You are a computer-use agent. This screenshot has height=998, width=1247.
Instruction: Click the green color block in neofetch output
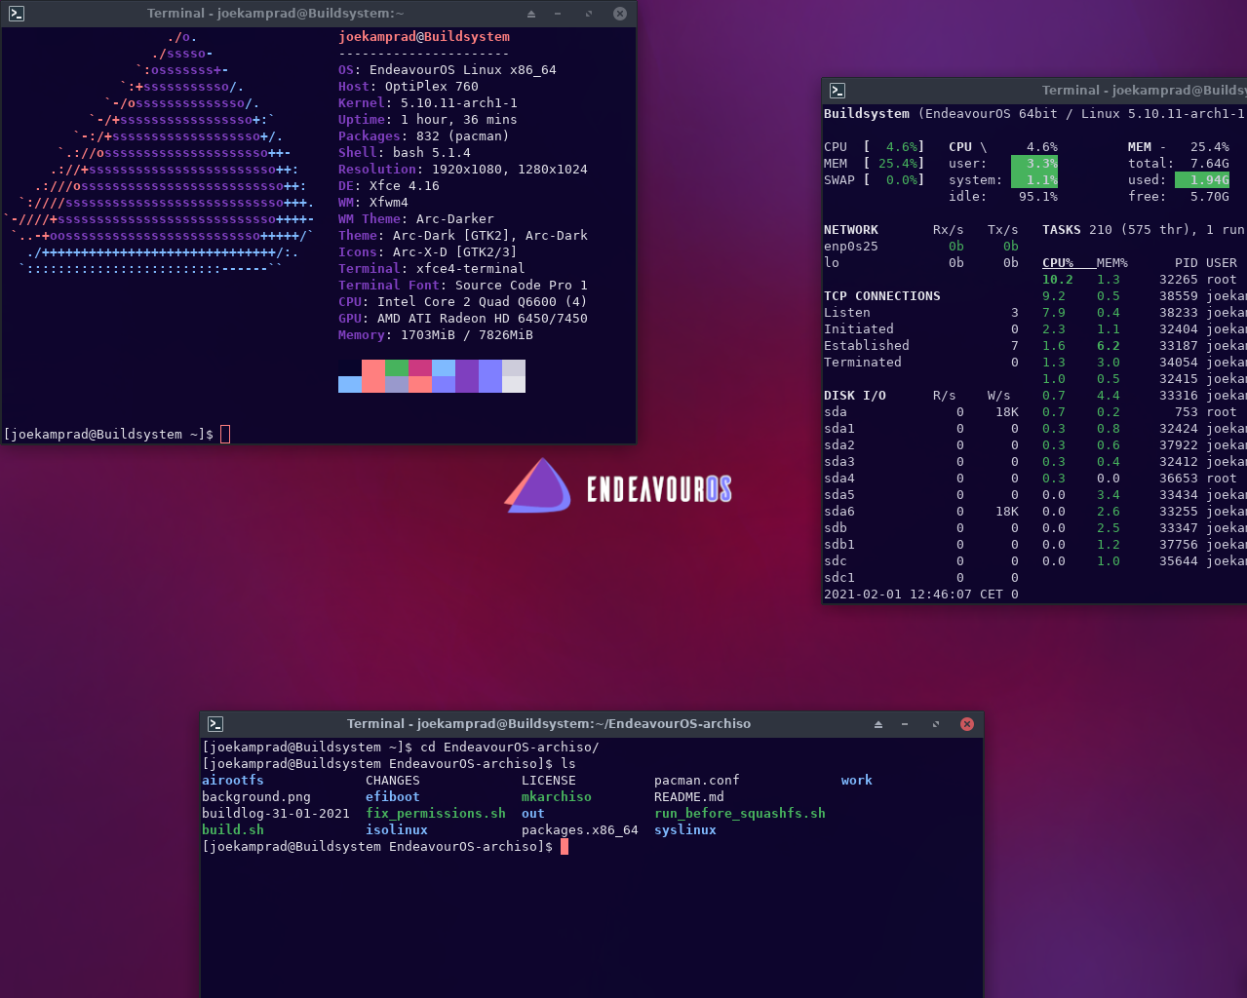[x=397, y=367]
